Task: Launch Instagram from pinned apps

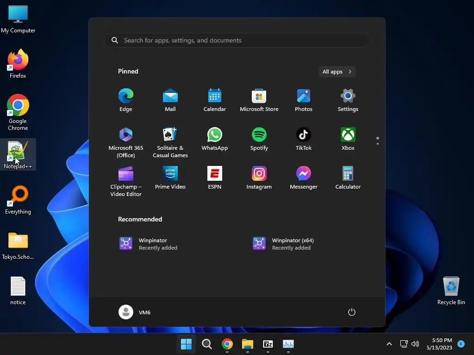Action: (259, 178)
